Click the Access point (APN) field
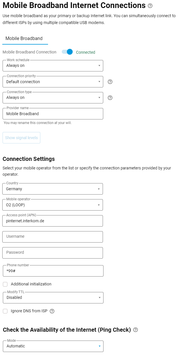The height and width of the screenshot is (356, 179). point(53,221)
